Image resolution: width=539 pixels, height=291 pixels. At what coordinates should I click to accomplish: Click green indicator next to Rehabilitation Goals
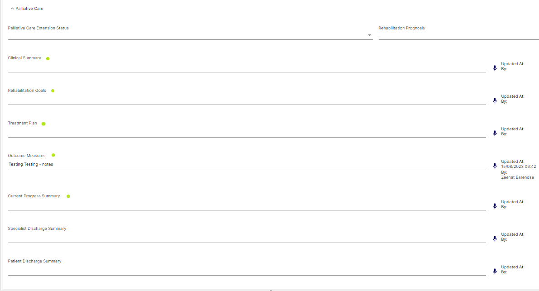[x=53, y=91]
